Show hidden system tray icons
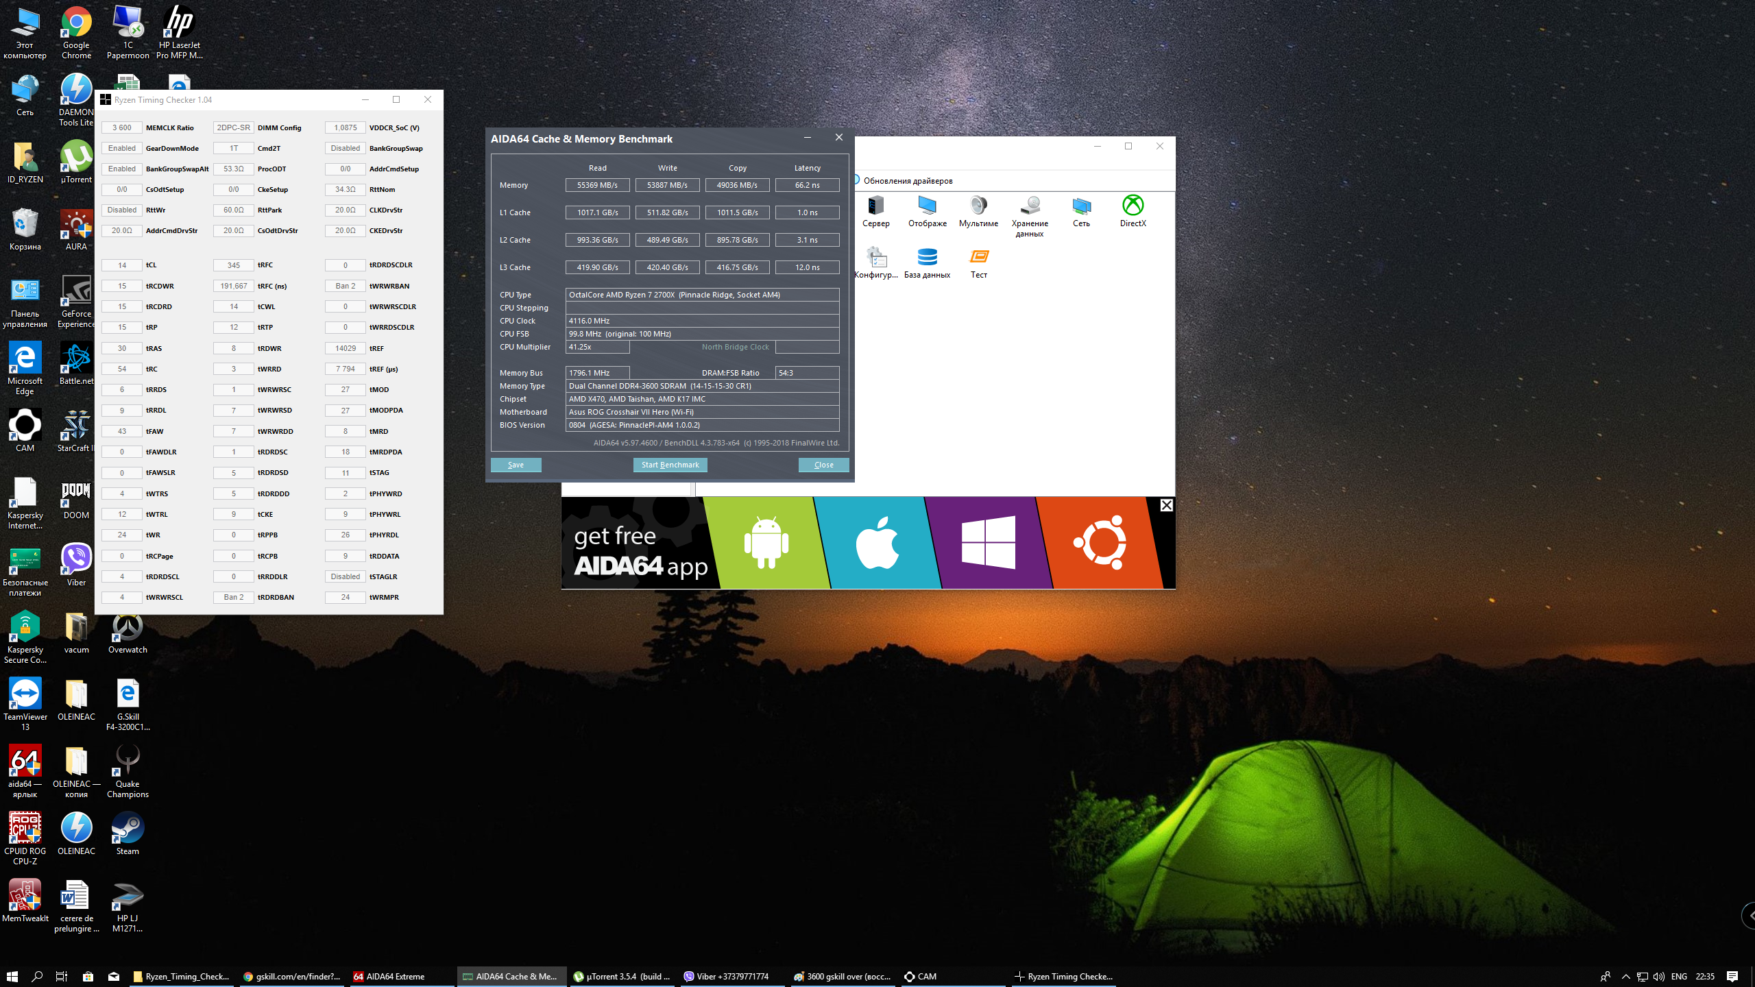Screen dimensions: 1755x987 (x=1625, y=976)
